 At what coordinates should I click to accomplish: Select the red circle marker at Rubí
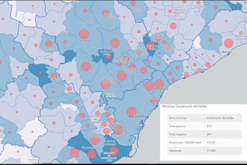(x=86, y=66)
